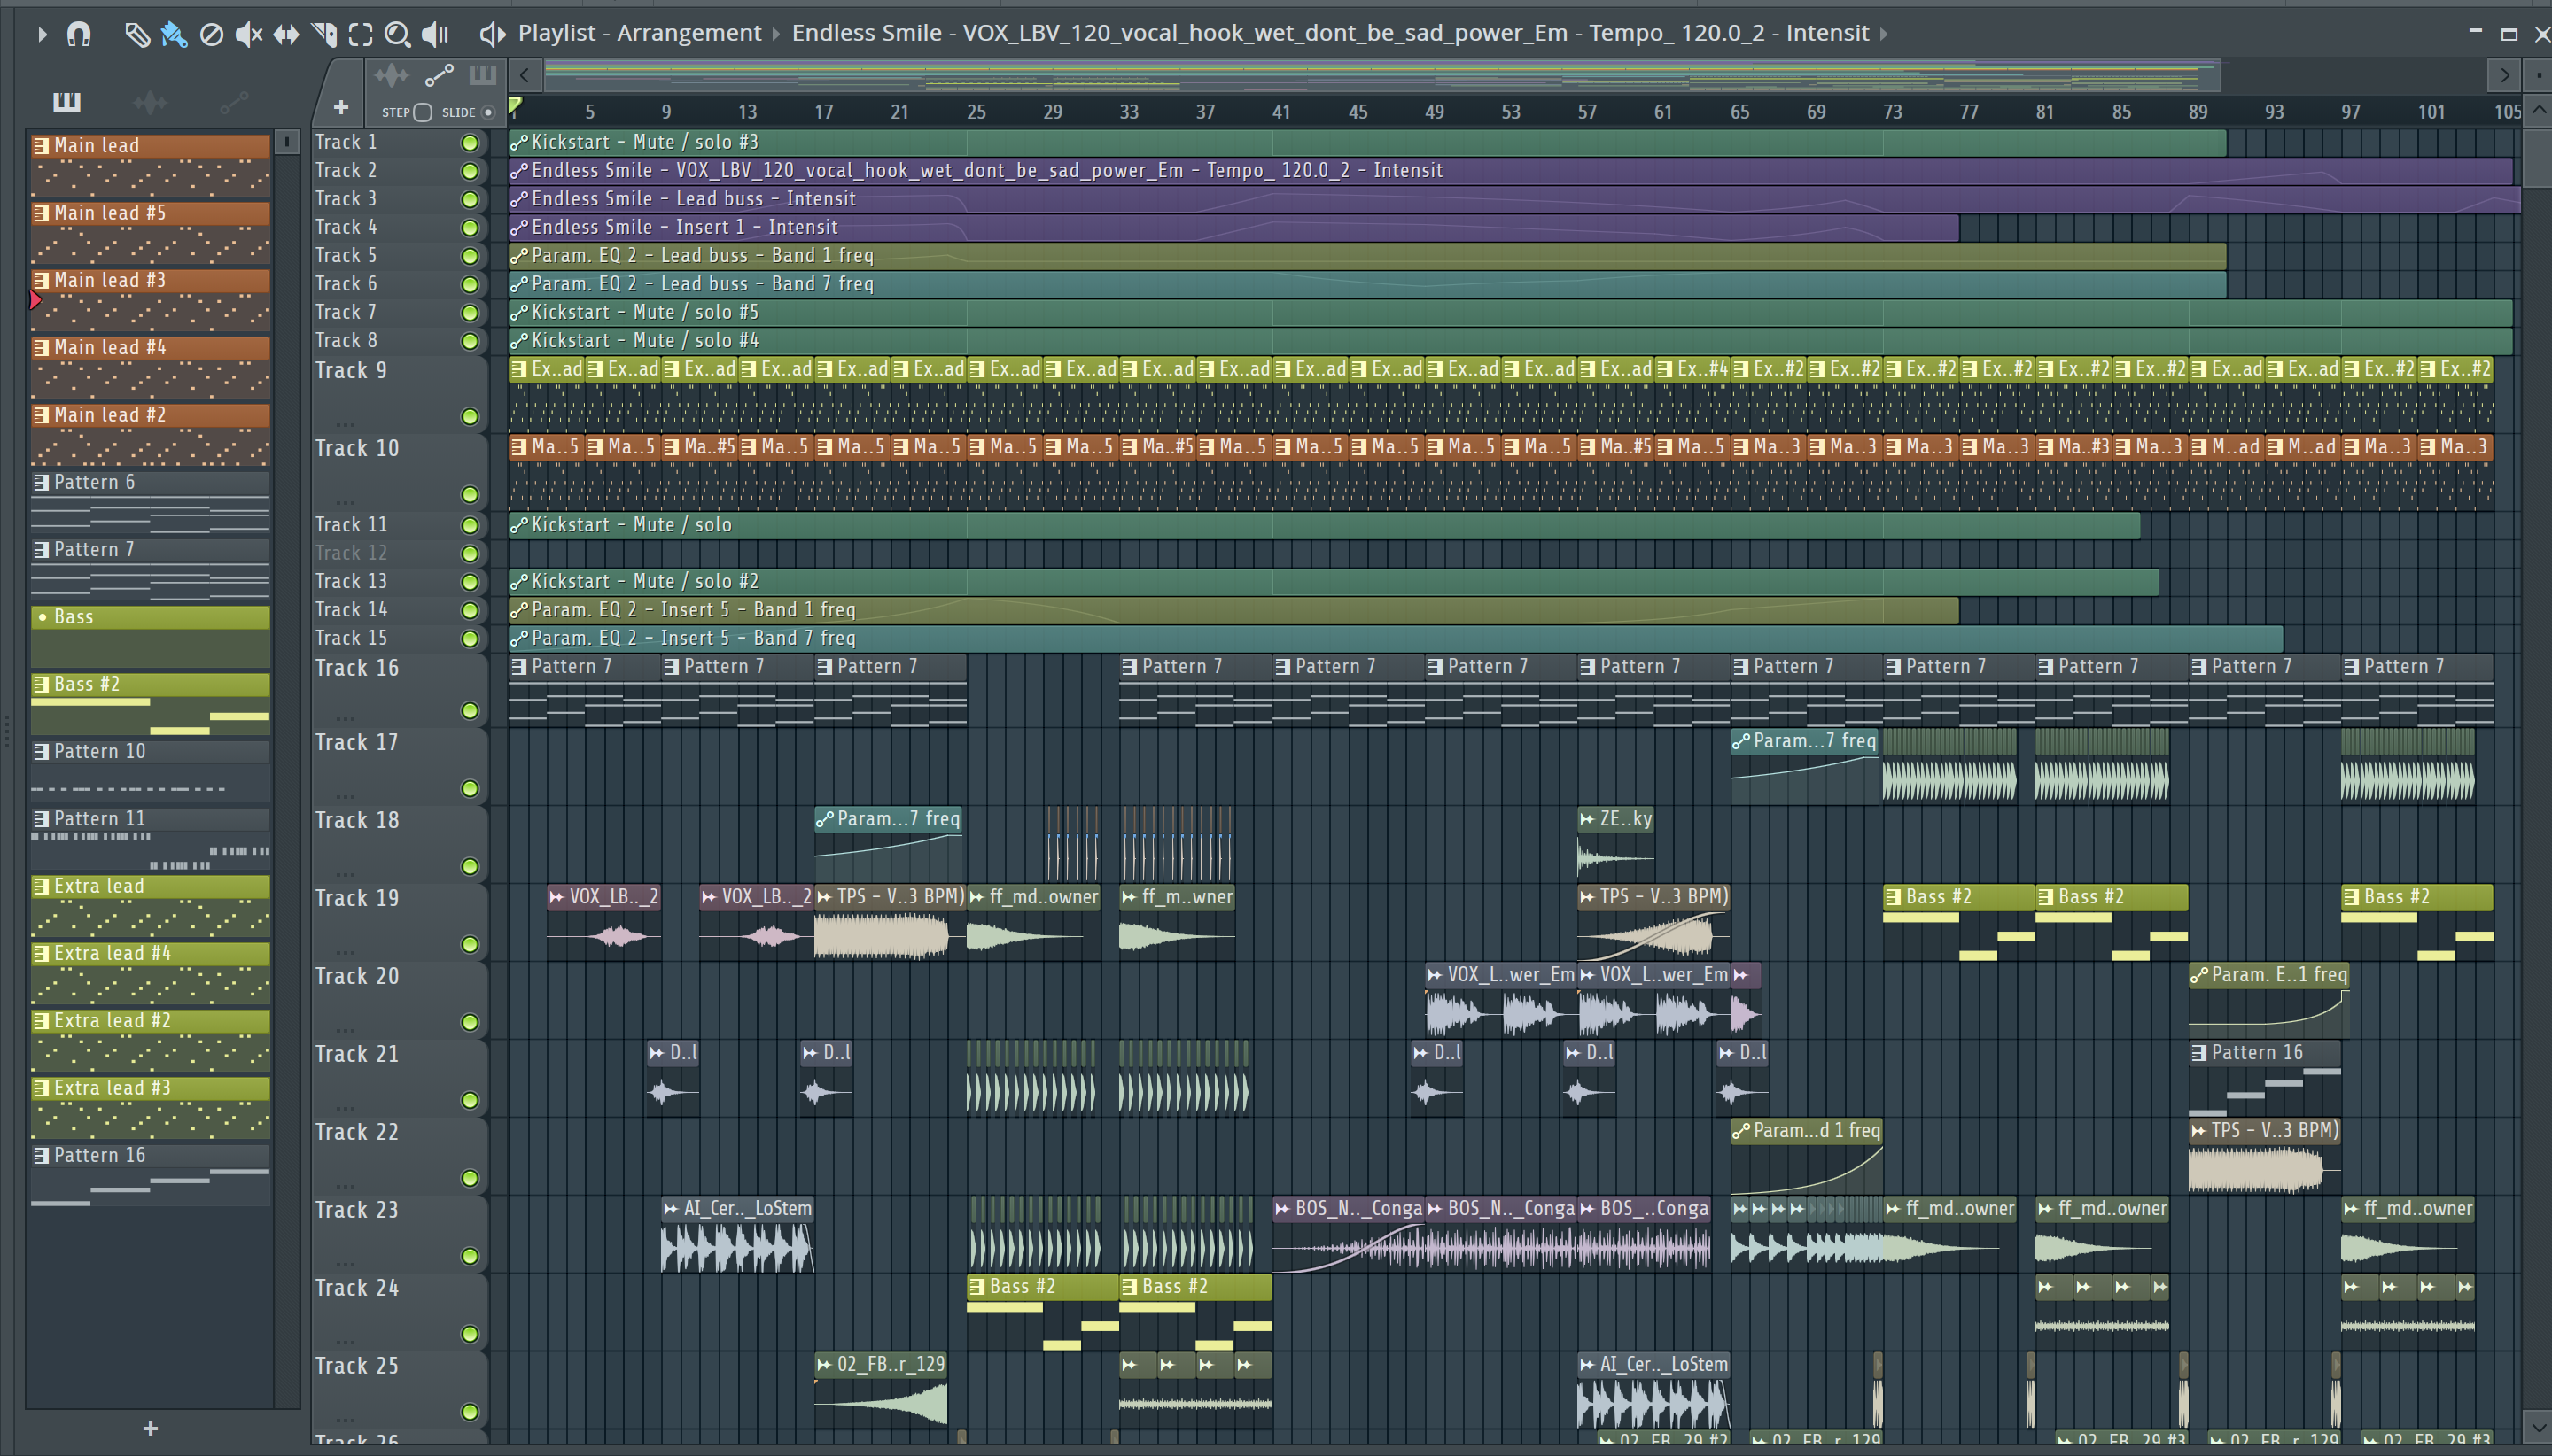The image size is (2552, 1456).
Task: Select the Zoom magnifier tool
Action: (397, 34)
